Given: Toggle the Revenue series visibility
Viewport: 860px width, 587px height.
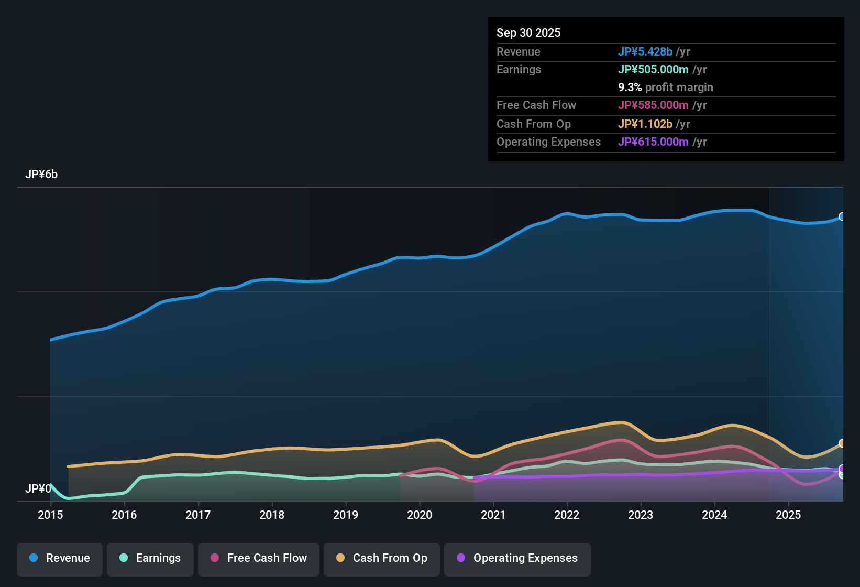Looking at the screenshot, I should 59,558.
